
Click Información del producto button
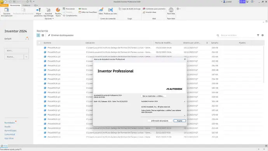160,121
